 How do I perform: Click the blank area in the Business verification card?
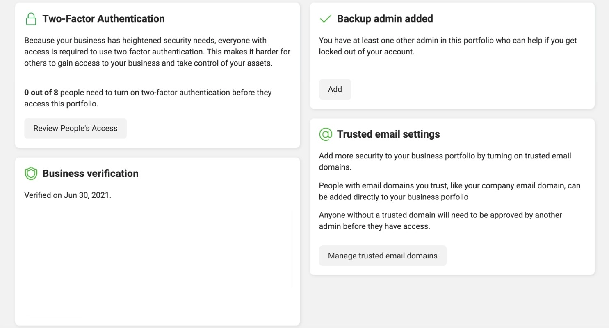coord(157,258)
